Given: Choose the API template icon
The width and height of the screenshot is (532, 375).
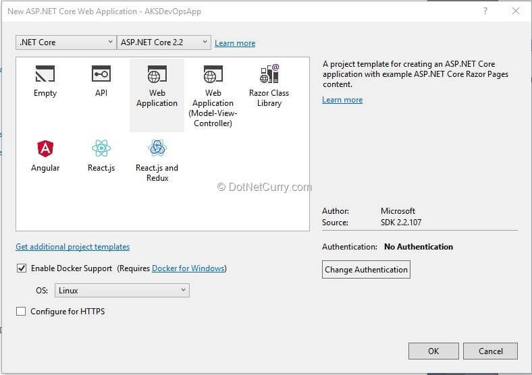Looking at the screenshot, I should [101, 74].
